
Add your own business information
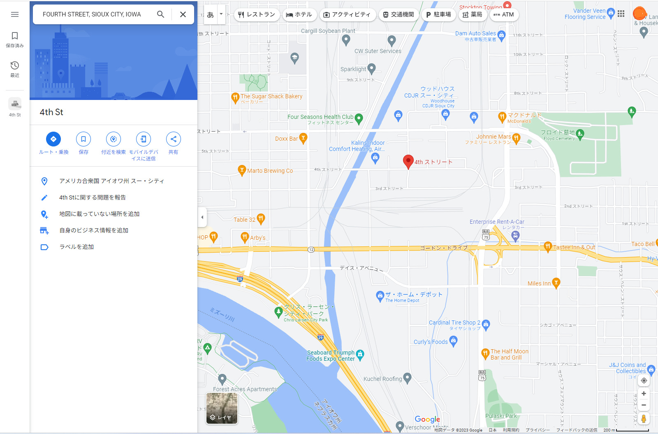coord(114,230)
